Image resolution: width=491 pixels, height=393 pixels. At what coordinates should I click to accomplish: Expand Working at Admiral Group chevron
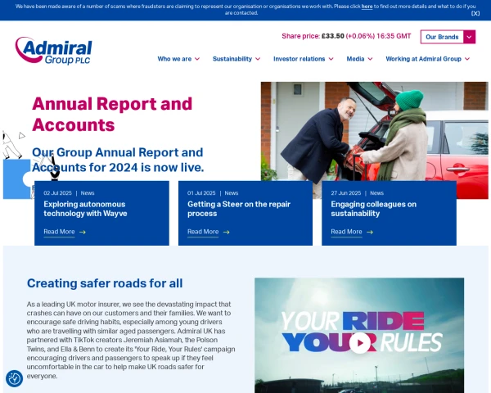click(467, 59)
